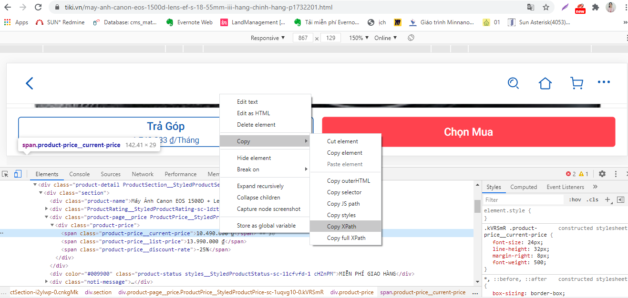Toggle the :hov element state button

575,200
